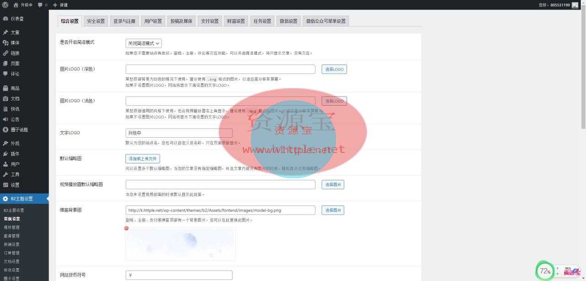
Task: Switch to the 支付设置 tab
Action: [x=210, y=21]
